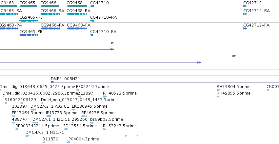Open Dmel_neb_015017_0448_1453.3prime entry
This screenshot has height=144, width=279.
pyautogui.click(x=79, y=100)
